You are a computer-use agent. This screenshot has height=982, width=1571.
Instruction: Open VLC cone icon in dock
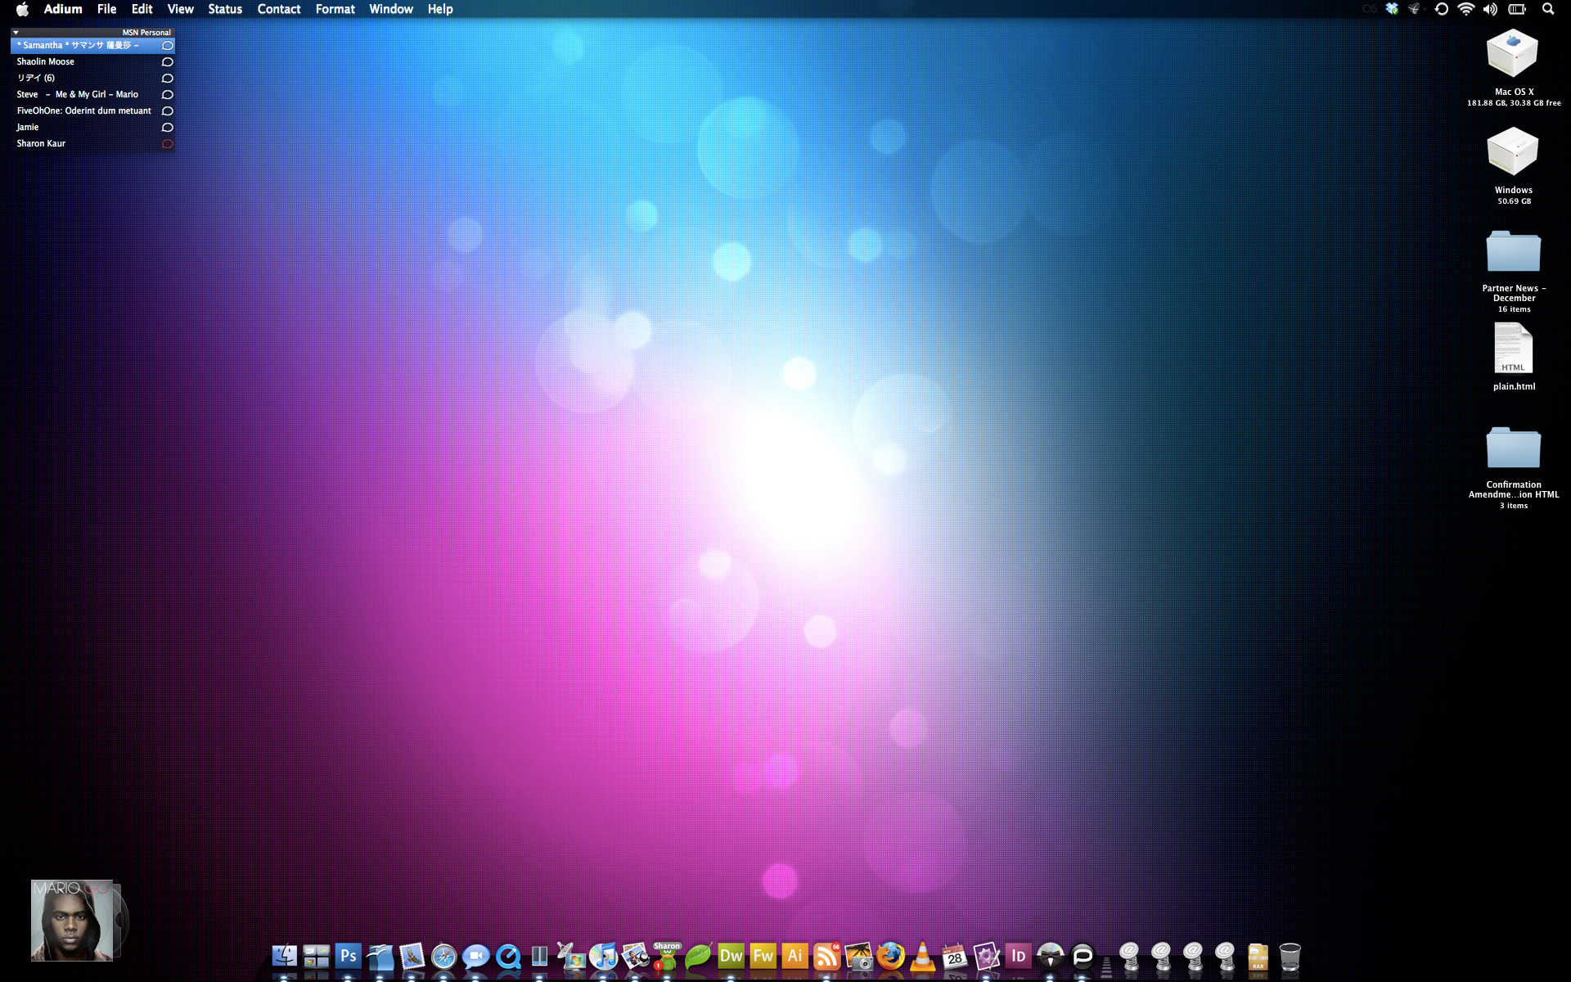point(922,956)
